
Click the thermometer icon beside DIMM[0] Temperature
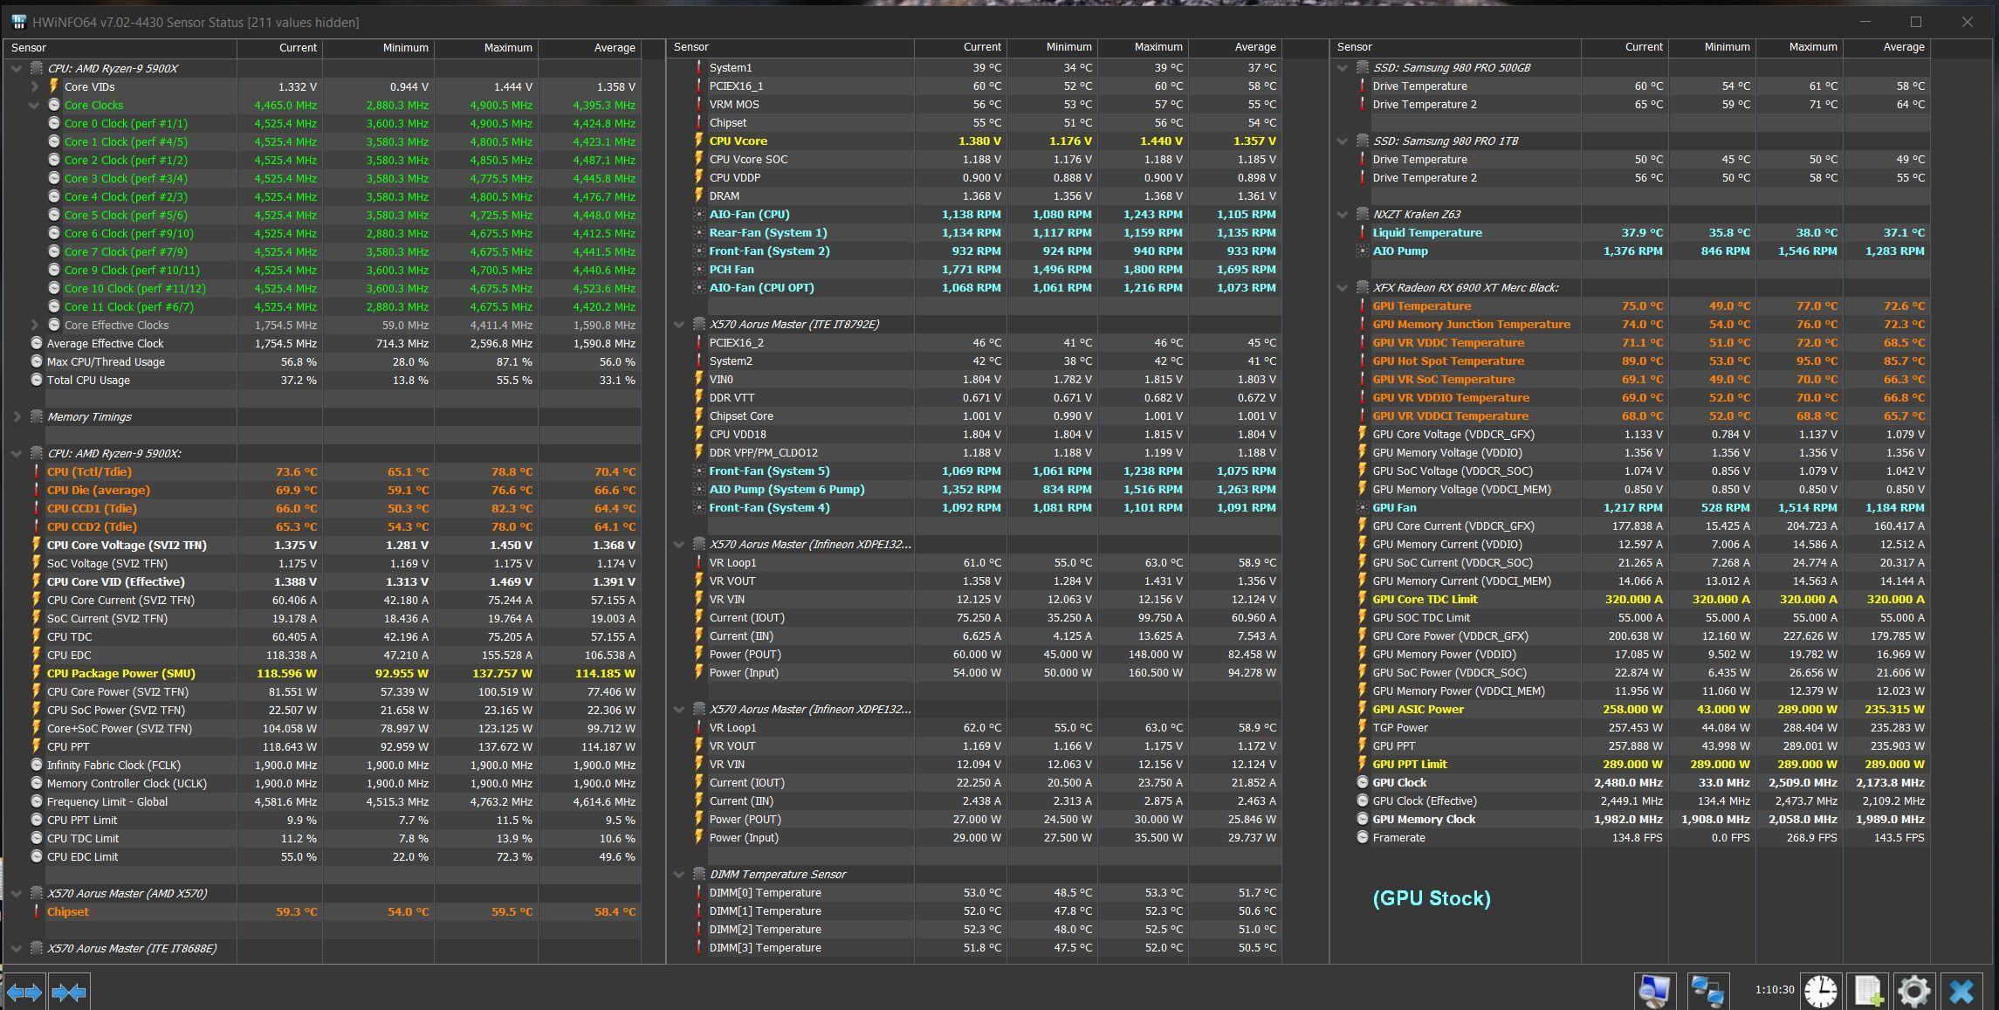698,892
